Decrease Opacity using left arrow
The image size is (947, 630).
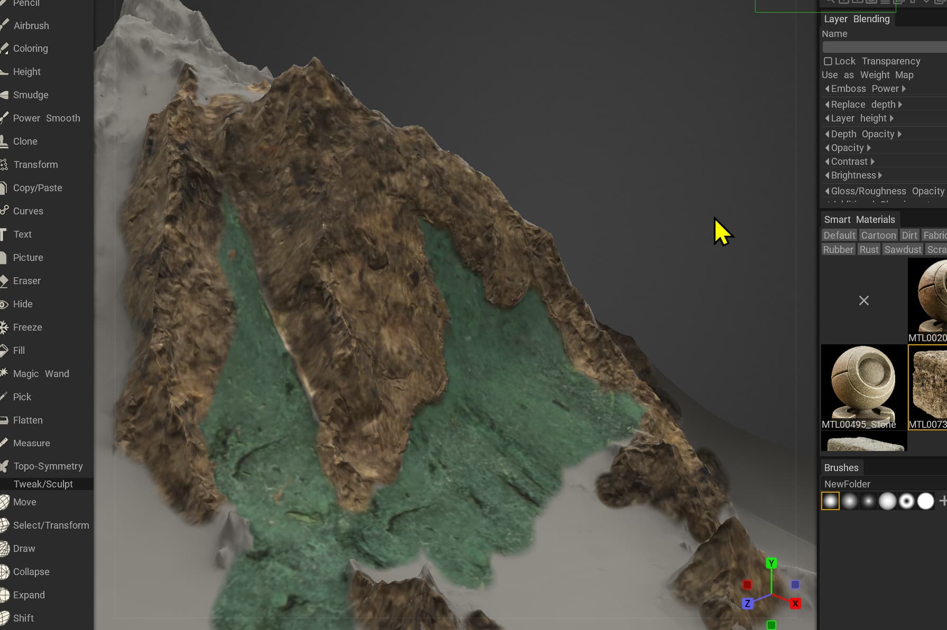[827, 148]
